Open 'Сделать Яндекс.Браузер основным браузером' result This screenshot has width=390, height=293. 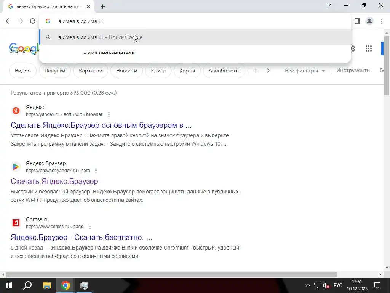pos(101,125)
